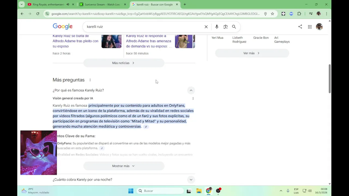Switch to Suniverso Stream tab

(102, 4)
